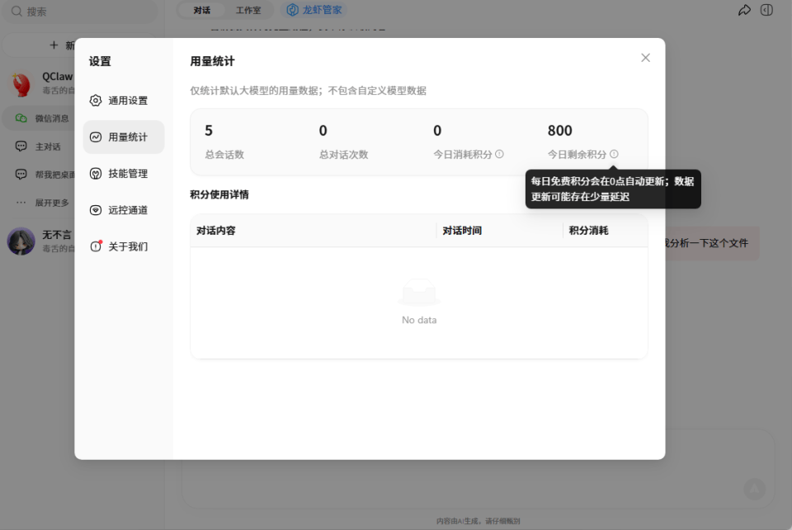This screenshot has height=530, width=792.
Task: Click the 总会话数 value 5
Action: 209,131
